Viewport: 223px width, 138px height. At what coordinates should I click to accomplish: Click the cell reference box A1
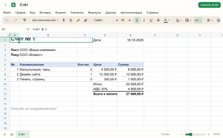point(12,29)
